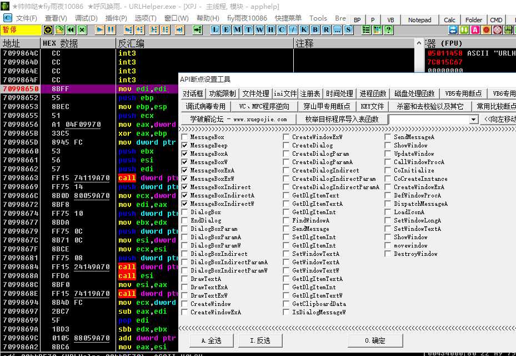The width and height of the screenshot is (516, 356).
Task: Click the 反汇编 column header
Action: coord(204,43)
